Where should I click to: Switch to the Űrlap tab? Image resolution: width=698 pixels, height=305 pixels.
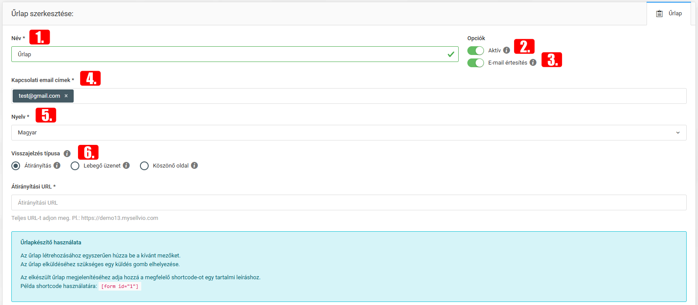(669, 14)
